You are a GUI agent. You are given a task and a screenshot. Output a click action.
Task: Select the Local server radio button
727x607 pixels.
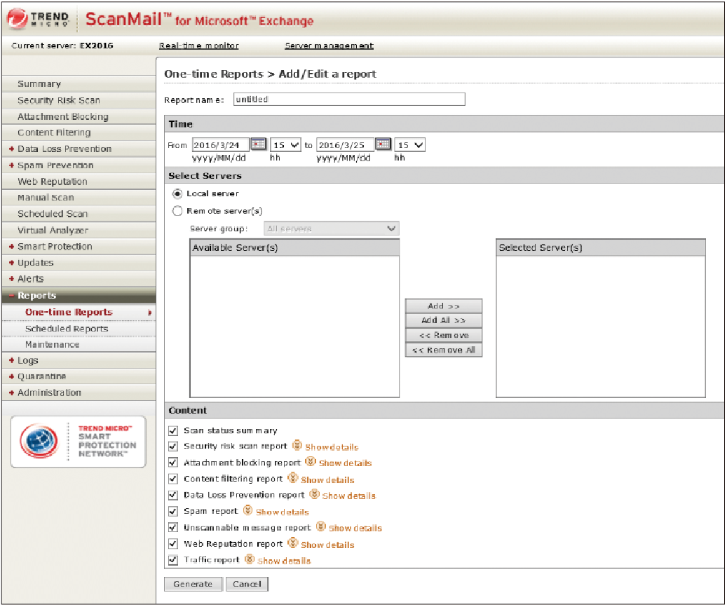[x=177, y=193]
